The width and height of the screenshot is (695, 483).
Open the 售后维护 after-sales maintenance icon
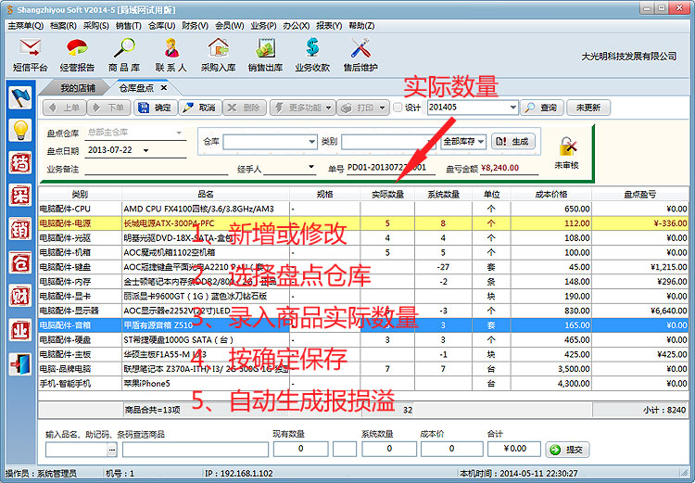click(x=360, y=55)
